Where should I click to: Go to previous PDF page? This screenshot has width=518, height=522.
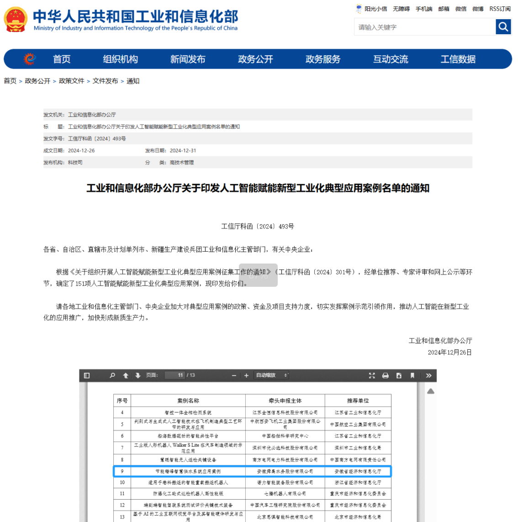(126, 375)
